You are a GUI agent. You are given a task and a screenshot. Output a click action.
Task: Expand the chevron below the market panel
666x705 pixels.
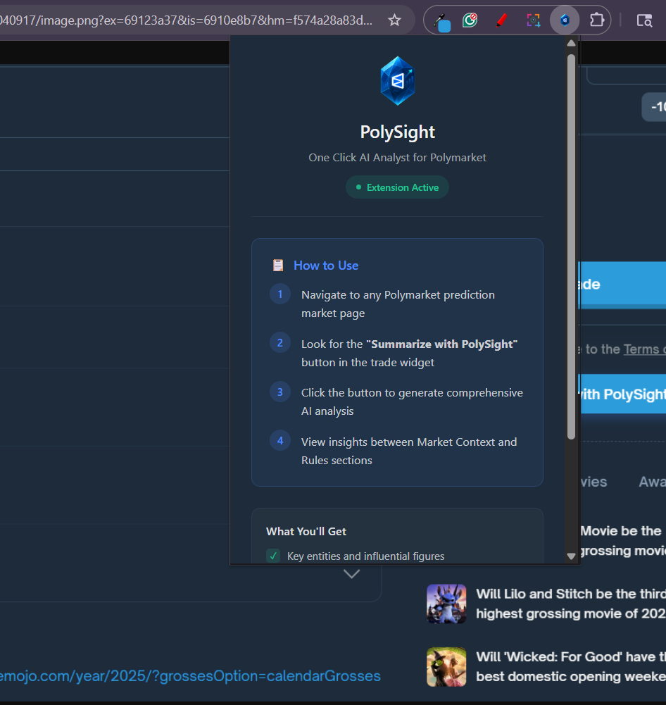(351, 574)
